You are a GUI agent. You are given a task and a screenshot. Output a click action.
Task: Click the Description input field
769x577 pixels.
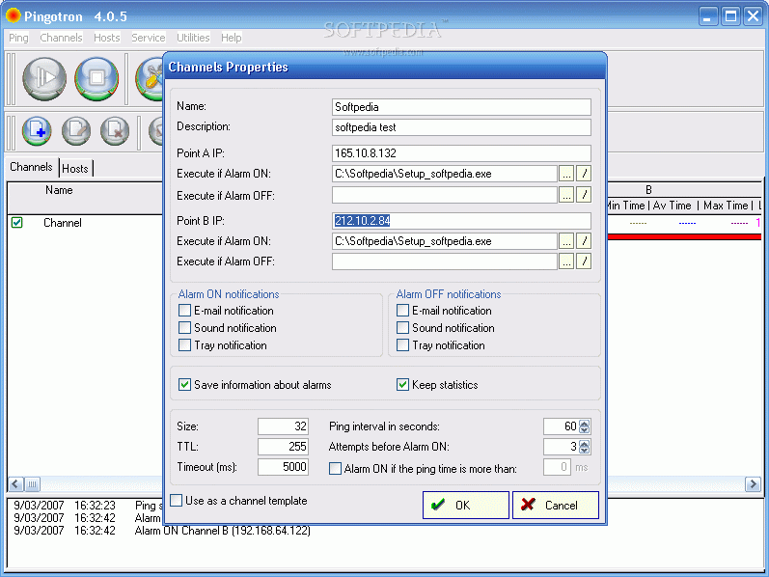pos(461,127)
